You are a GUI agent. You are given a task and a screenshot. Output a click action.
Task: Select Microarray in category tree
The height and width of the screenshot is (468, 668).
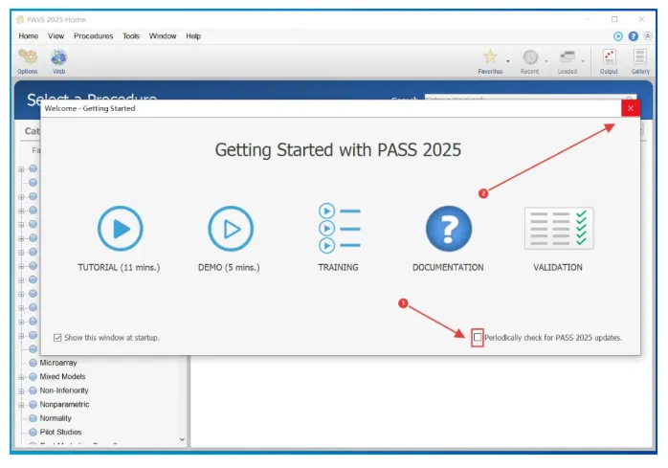(x=58, y=363)
